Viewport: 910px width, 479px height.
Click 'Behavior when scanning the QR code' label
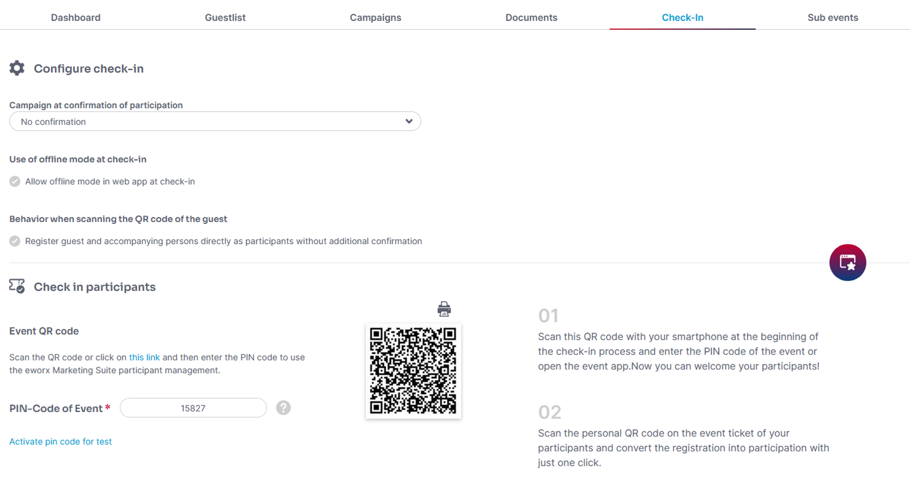coord(118,219)
